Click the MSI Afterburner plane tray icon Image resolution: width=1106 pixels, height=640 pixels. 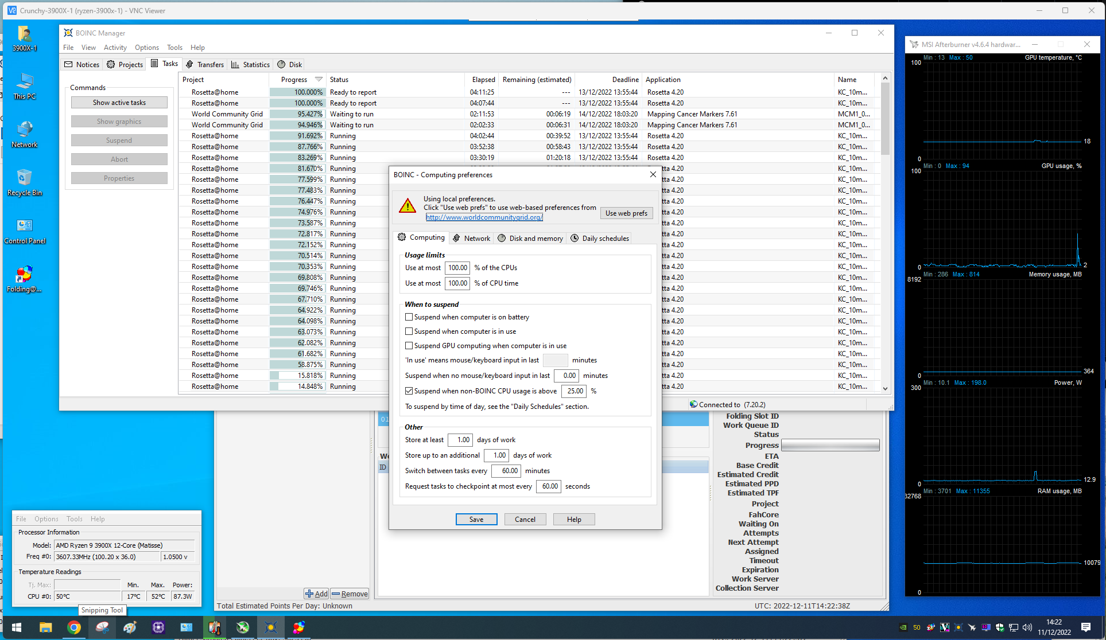pos(972,627)
